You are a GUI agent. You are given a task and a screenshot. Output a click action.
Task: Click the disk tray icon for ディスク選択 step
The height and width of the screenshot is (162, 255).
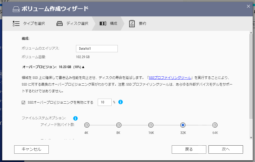click(x=60, y=24)
